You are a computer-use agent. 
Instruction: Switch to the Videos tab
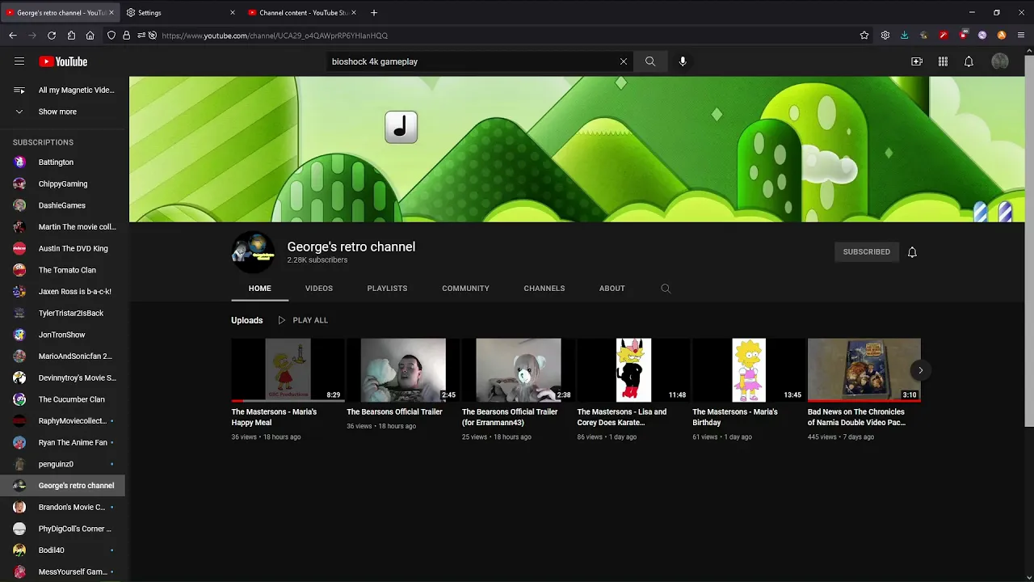pos(319,289)
